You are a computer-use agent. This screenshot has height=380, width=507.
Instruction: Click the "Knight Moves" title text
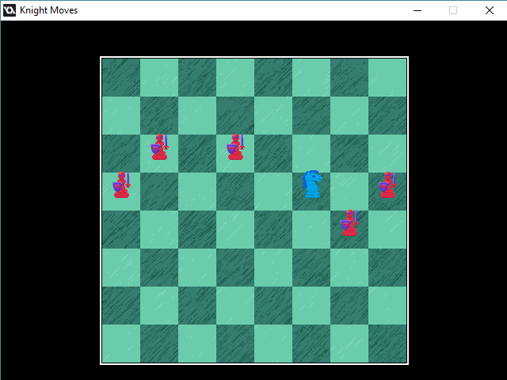48,10
